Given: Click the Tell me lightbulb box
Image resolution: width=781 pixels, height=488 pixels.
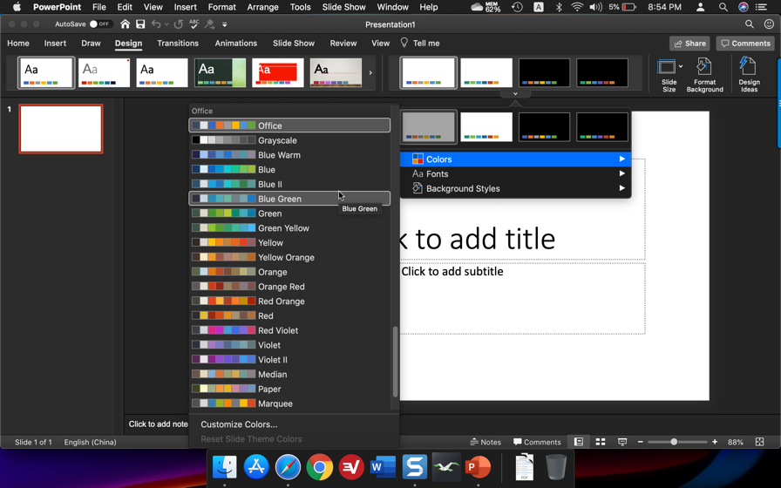Looking at the screenshot, I should [420, 44].
